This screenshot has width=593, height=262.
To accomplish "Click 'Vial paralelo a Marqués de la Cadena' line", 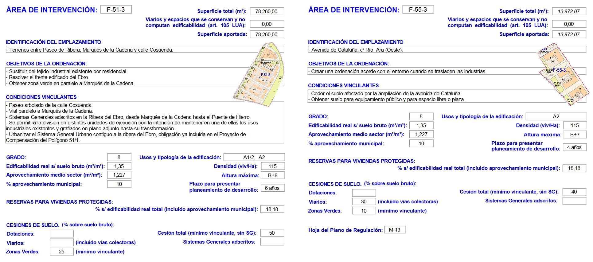I will point(49,111).
